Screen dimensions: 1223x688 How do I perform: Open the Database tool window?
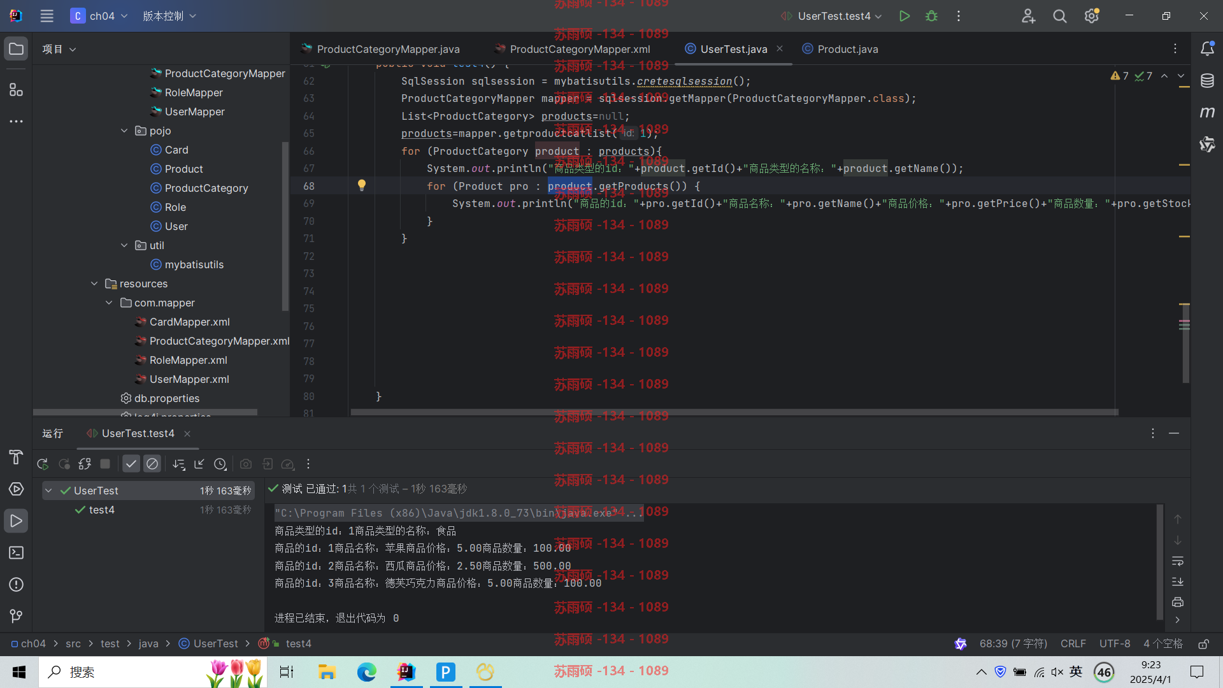pos(1207,81)
